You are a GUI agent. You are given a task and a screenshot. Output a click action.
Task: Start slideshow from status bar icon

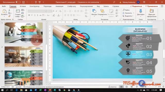137,87
